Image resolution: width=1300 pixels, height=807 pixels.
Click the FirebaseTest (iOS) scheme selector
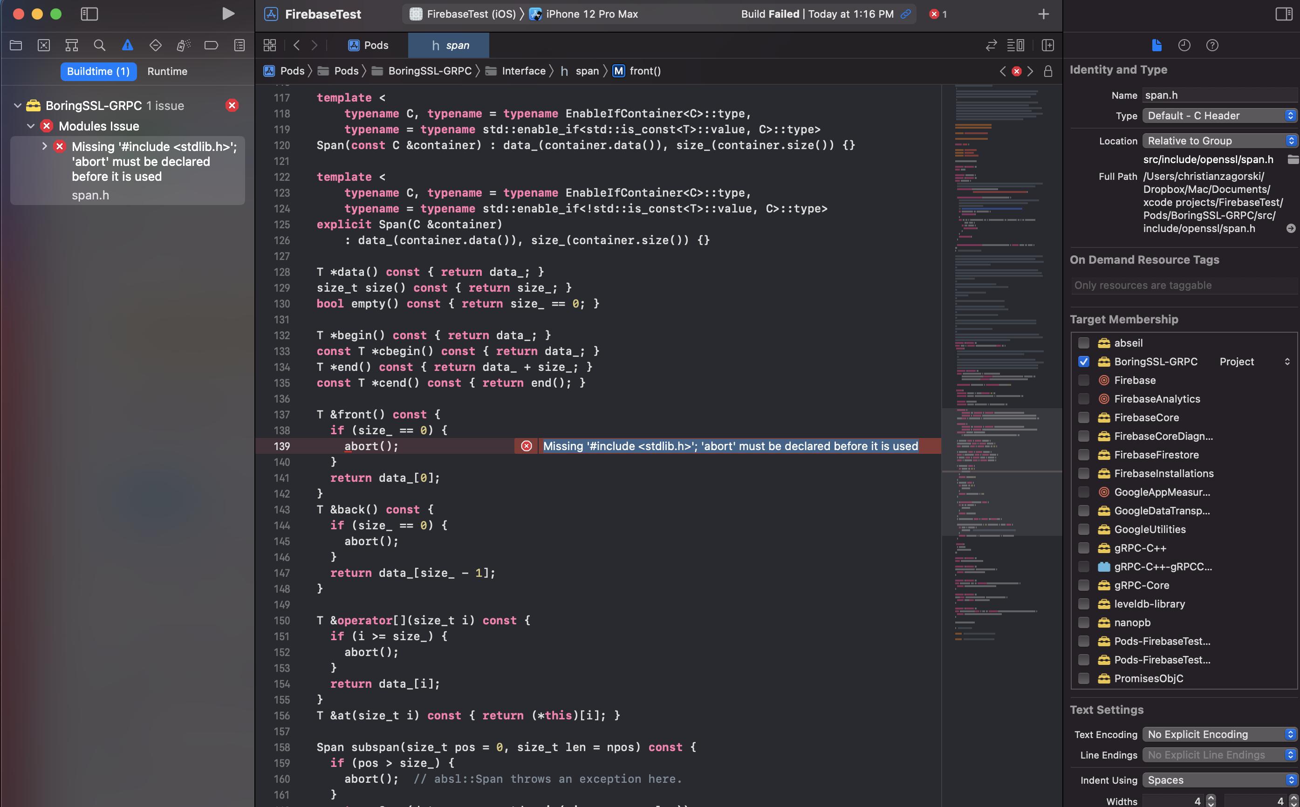[463, 14]
